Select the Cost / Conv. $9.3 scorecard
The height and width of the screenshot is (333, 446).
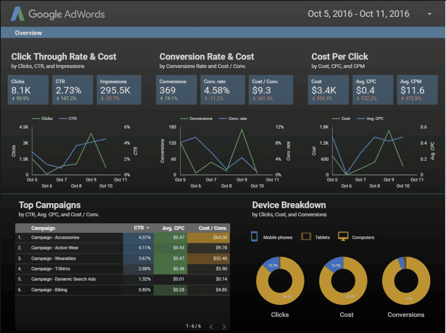(271, 90)
